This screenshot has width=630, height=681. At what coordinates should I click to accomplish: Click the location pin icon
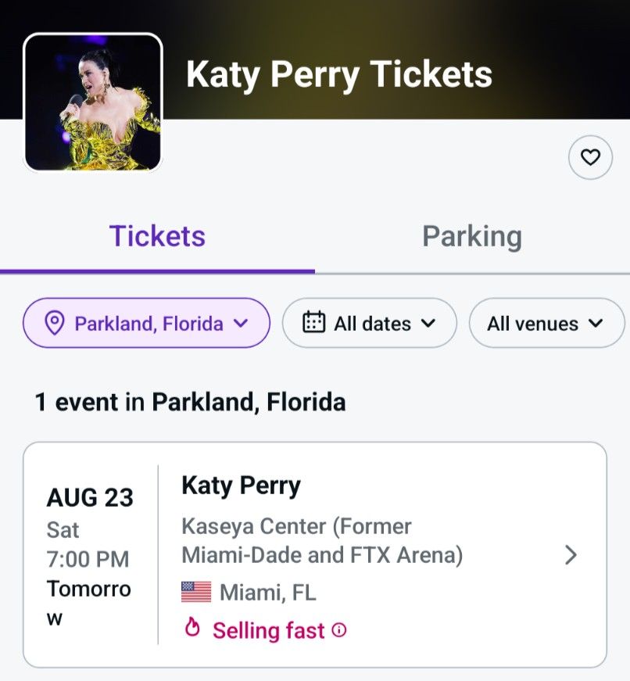pos(54,323)
